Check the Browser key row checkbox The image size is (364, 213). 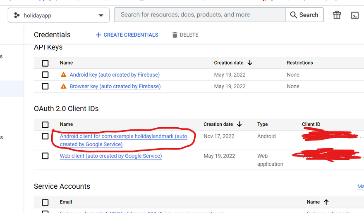tap(45, 87)
